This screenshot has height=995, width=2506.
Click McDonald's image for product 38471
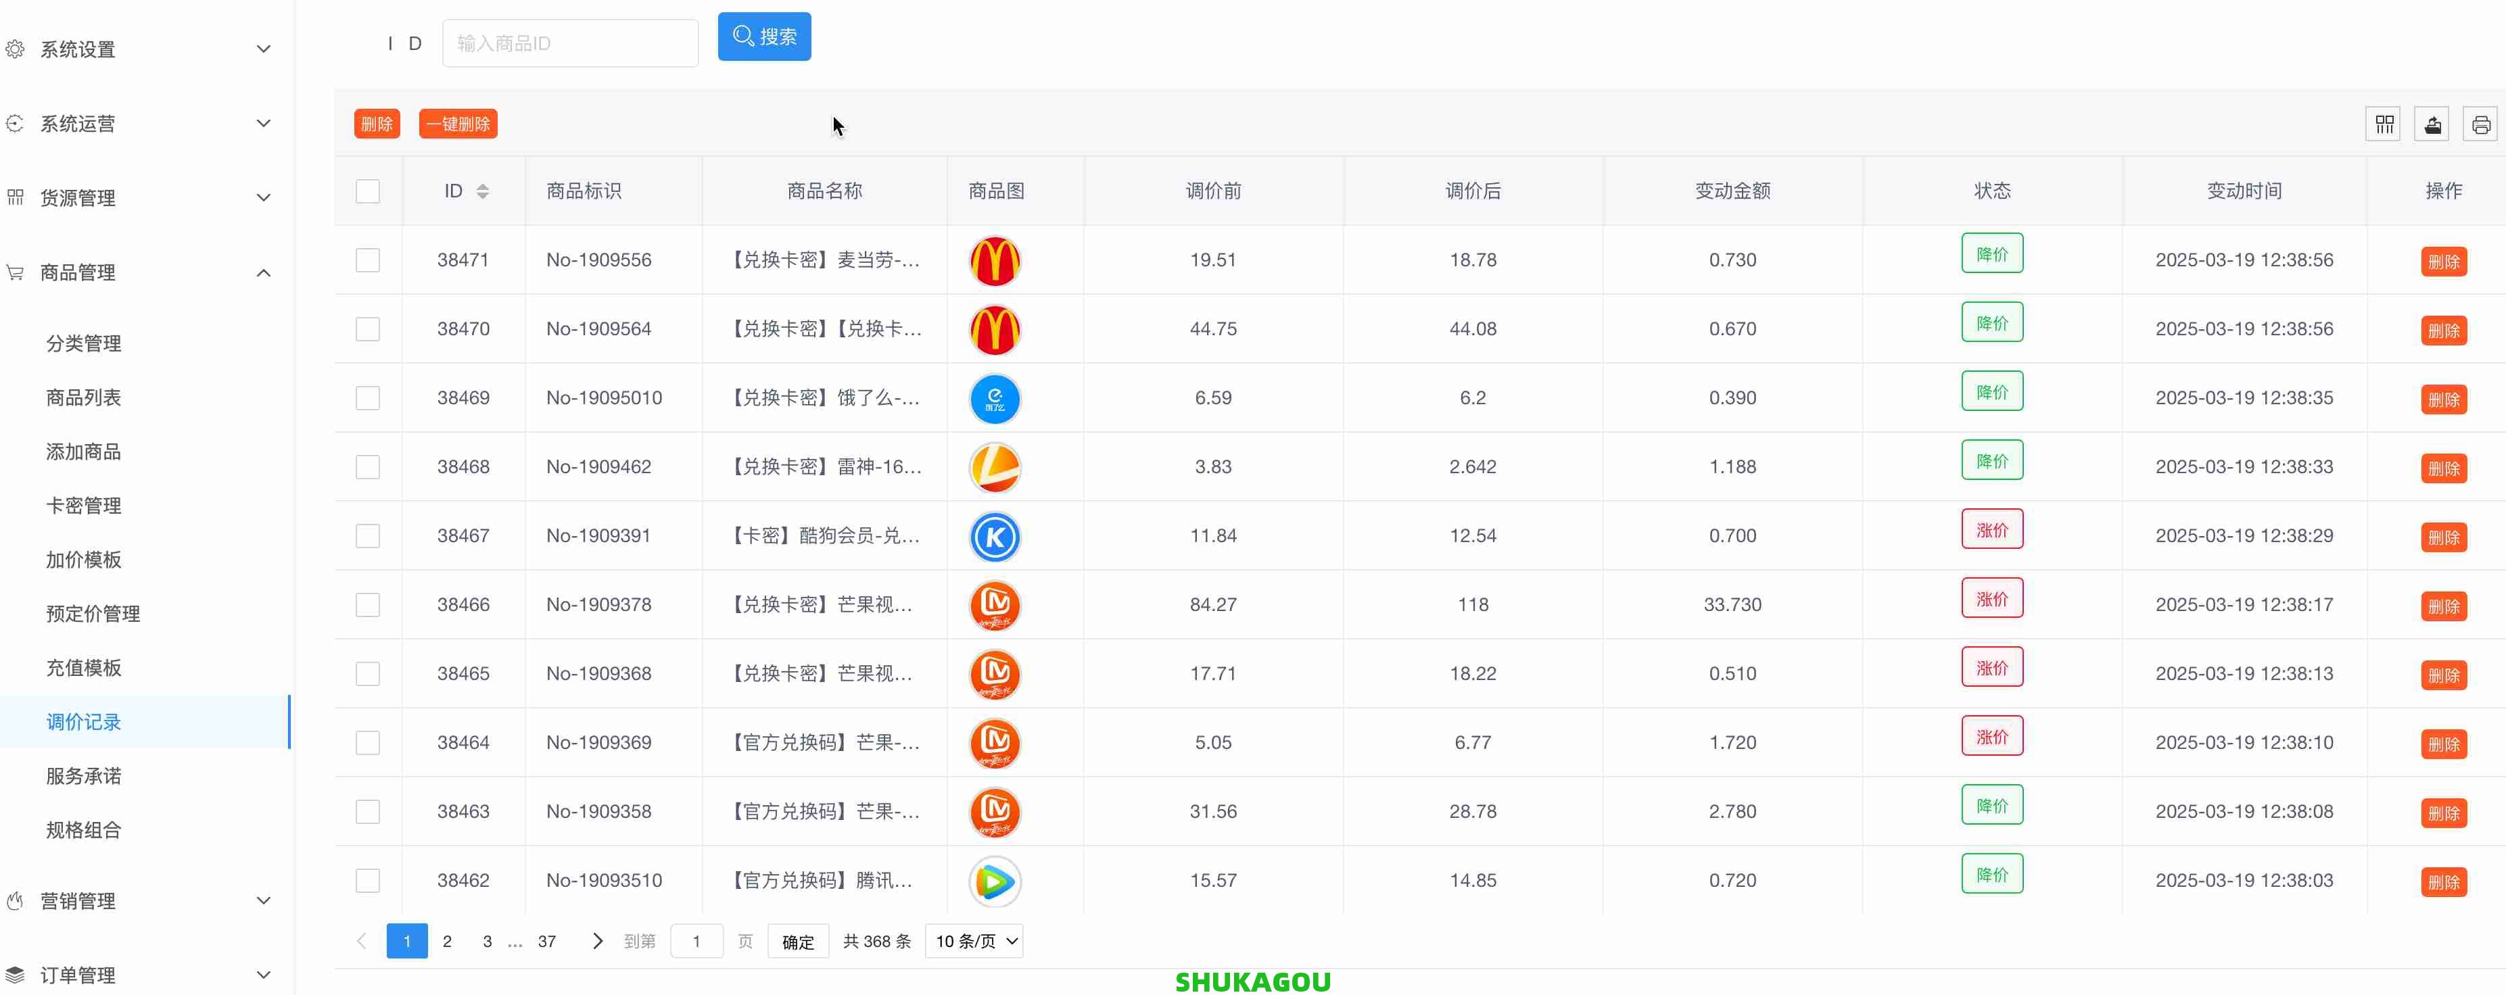(994, 261)
